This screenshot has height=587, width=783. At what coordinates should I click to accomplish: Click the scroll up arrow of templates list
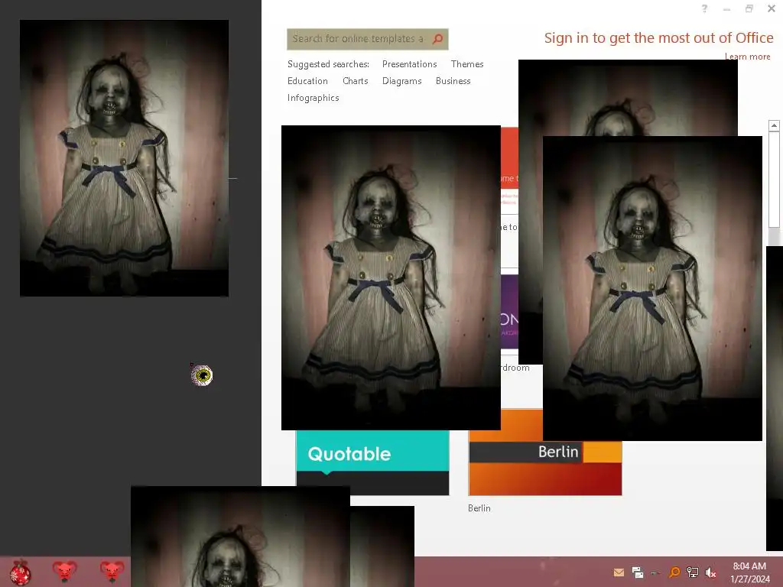[774, 125]
